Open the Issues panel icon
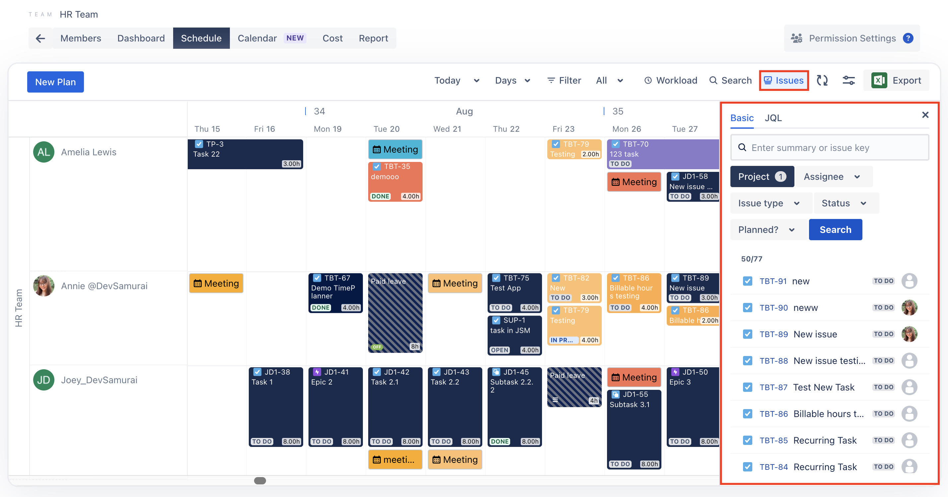948x497 pixels. coord(768,80)
